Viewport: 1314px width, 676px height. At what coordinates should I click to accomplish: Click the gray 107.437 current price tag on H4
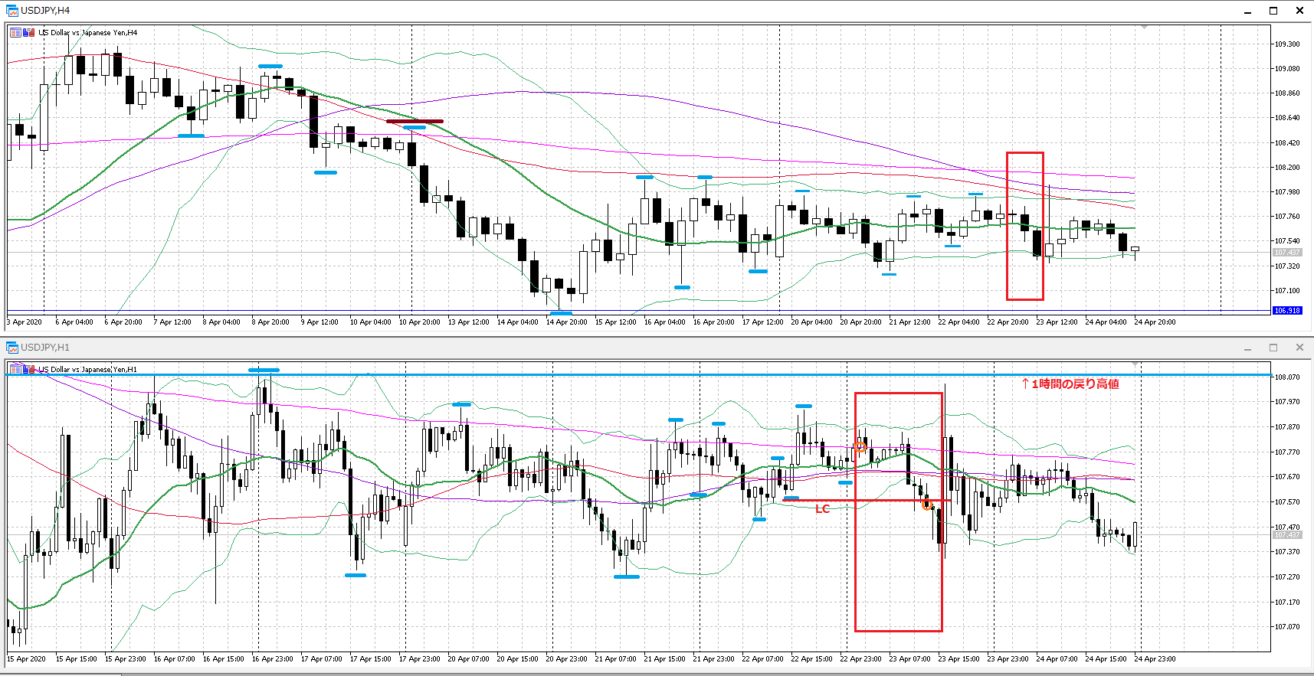coord(1287,253)
